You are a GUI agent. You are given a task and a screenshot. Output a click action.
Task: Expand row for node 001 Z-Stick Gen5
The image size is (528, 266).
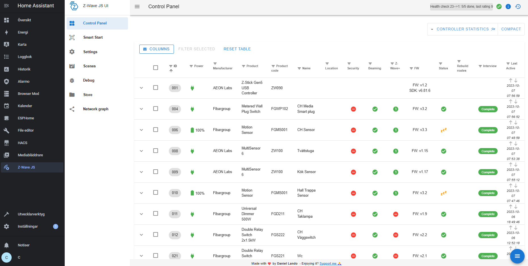pyautogui.click(x=141, y=88)
